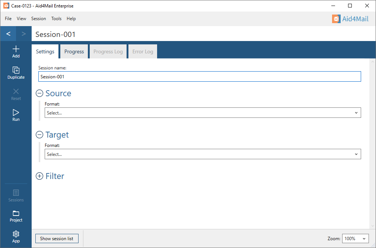
Task: Collapse the Source section
Action: point(39,93)
